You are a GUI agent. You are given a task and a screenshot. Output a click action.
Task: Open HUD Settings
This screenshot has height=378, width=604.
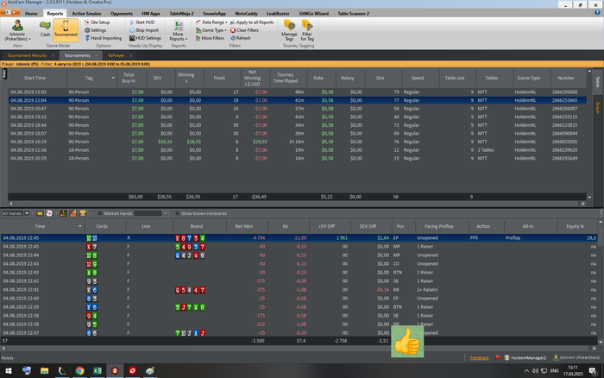(145, 38)
